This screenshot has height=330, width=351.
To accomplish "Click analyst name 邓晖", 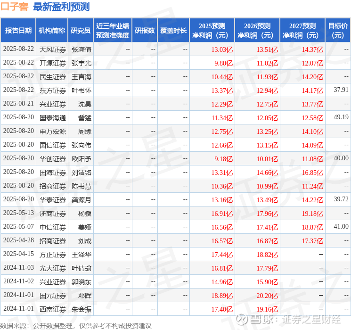I will [85, 296].
